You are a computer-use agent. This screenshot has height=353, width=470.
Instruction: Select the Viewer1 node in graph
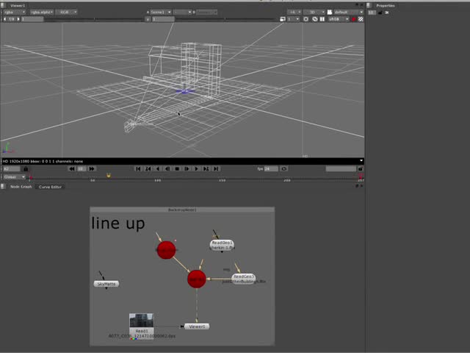tap(197, 327)
